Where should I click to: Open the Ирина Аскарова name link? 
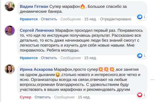point(36,69)
